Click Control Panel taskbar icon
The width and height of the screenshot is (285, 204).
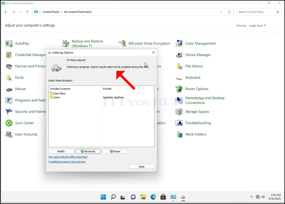(173, 197)
